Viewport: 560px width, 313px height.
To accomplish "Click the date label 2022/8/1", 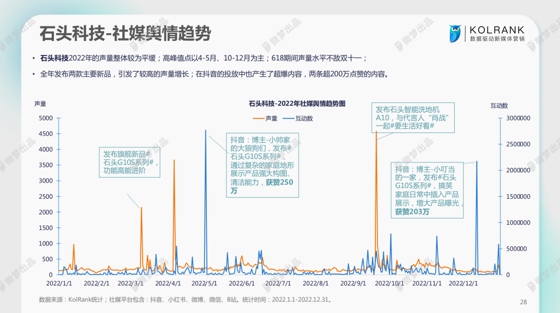I will pos(316,283).
